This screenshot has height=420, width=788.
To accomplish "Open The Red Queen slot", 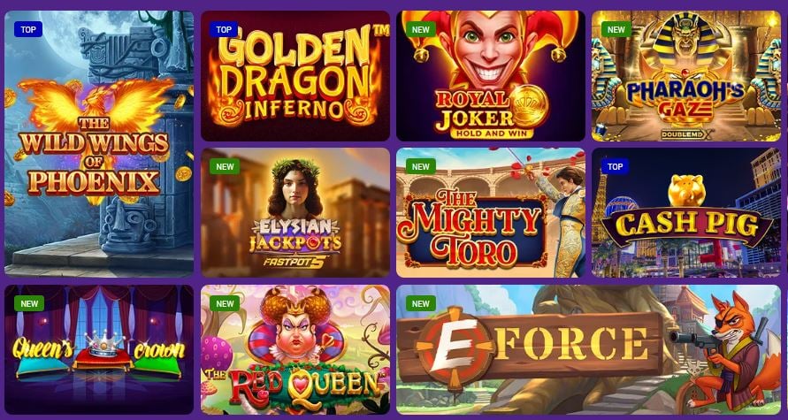I will pyautogui.click(x=295, y=349).
